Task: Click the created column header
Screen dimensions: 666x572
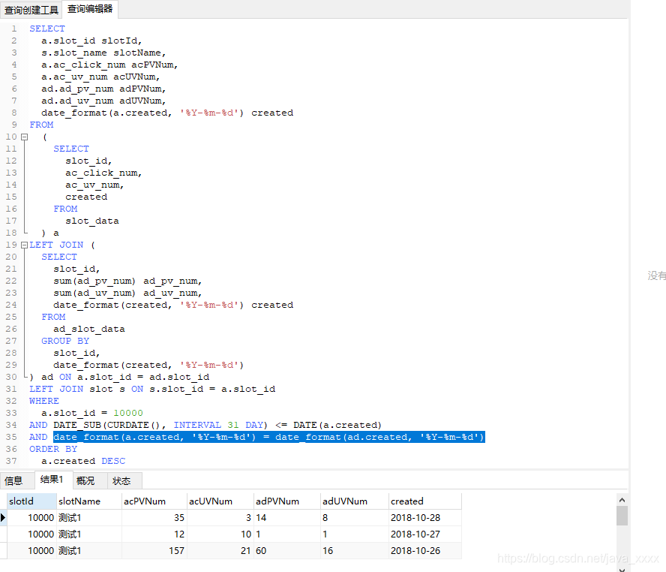Action: click(x=424, y=501)
